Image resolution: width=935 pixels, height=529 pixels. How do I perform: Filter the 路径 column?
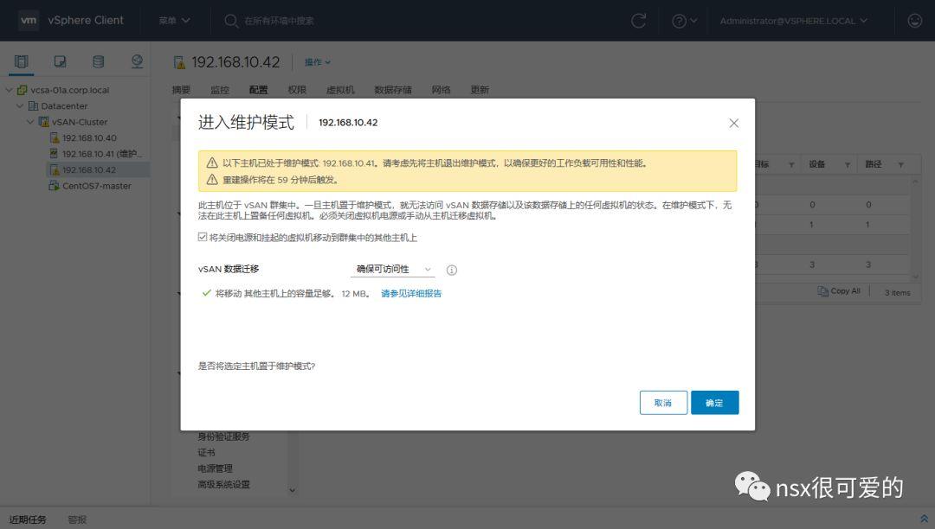click(901, 165)
